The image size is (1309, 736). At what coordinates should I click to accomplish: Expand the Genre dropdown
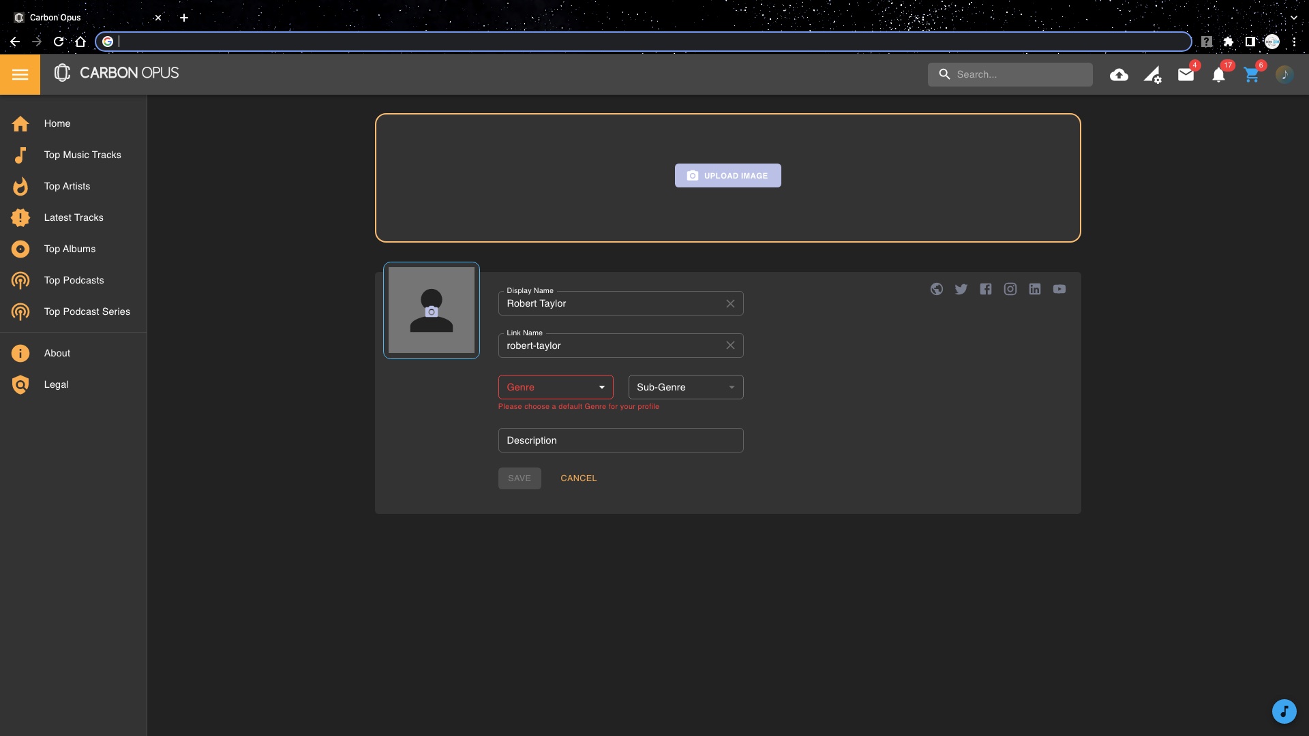(556, 387)
